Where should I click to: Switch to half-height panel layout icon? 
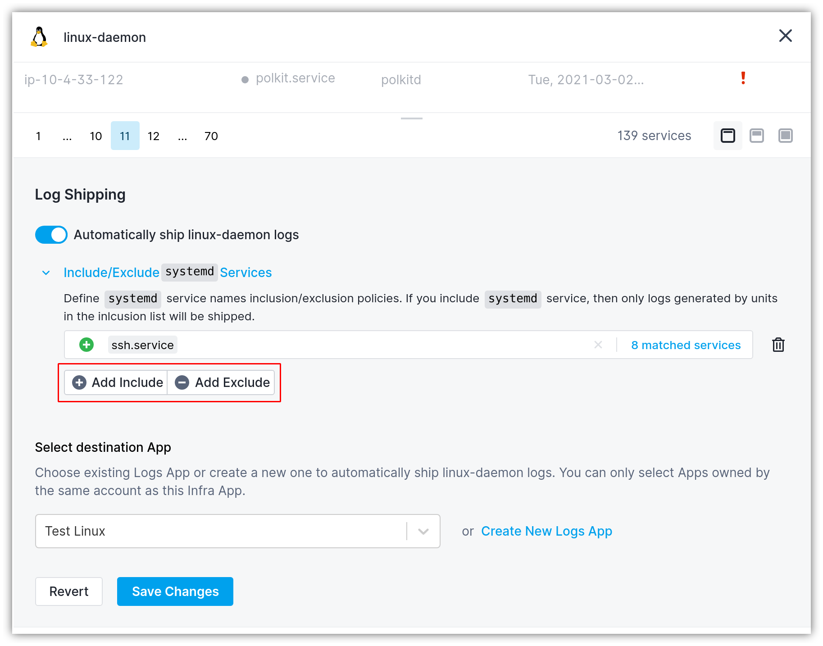pos(756,136)
